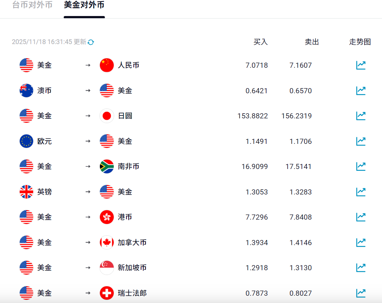Open the trend chart for 欧元 to 美金
The width and height of the screenshot is (382, 303).
point(360,141)
